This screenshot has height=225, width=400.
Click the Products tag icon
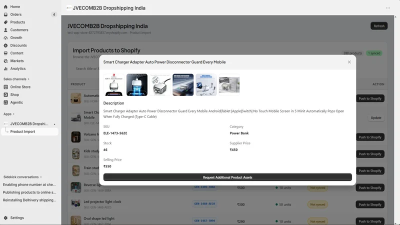tap(5, 22)
